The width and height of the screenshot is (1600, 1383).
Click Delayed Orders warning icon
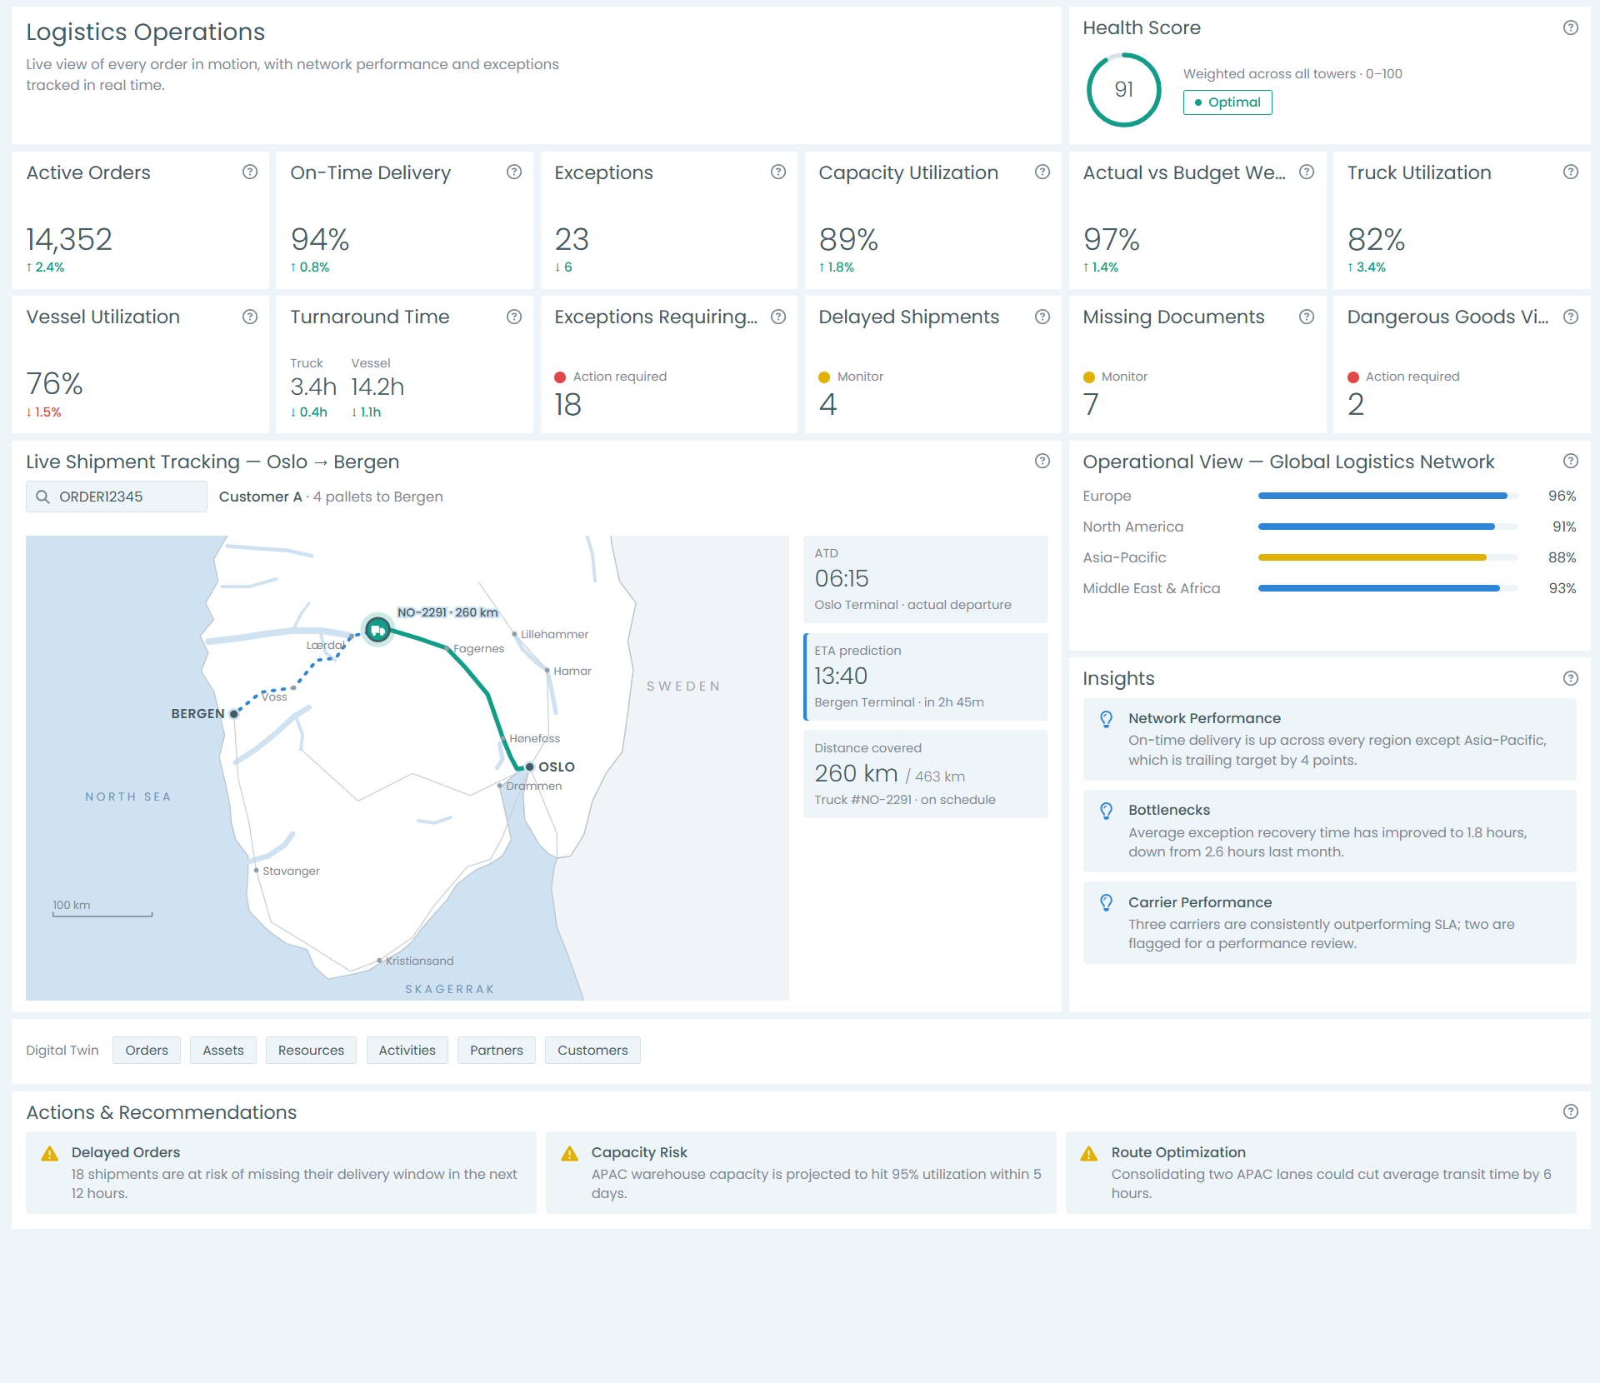50,1153
